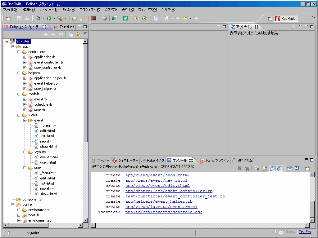Toggle show console on standard output
318x238 pixels.
pos(272,168)
